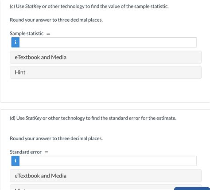Image resolution: width=210 pixels, height=190 pixels.
Task: Click the '(d)' part label
Action: [x=12, y=118]
